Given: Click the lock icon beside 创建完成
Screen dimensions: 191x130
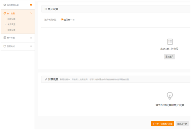Looking at the screenshot, I should pyautogui.click(x=31, y=46).
